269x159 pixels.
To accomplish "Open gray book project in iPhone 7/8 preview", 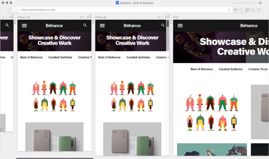I will [54, 137].
